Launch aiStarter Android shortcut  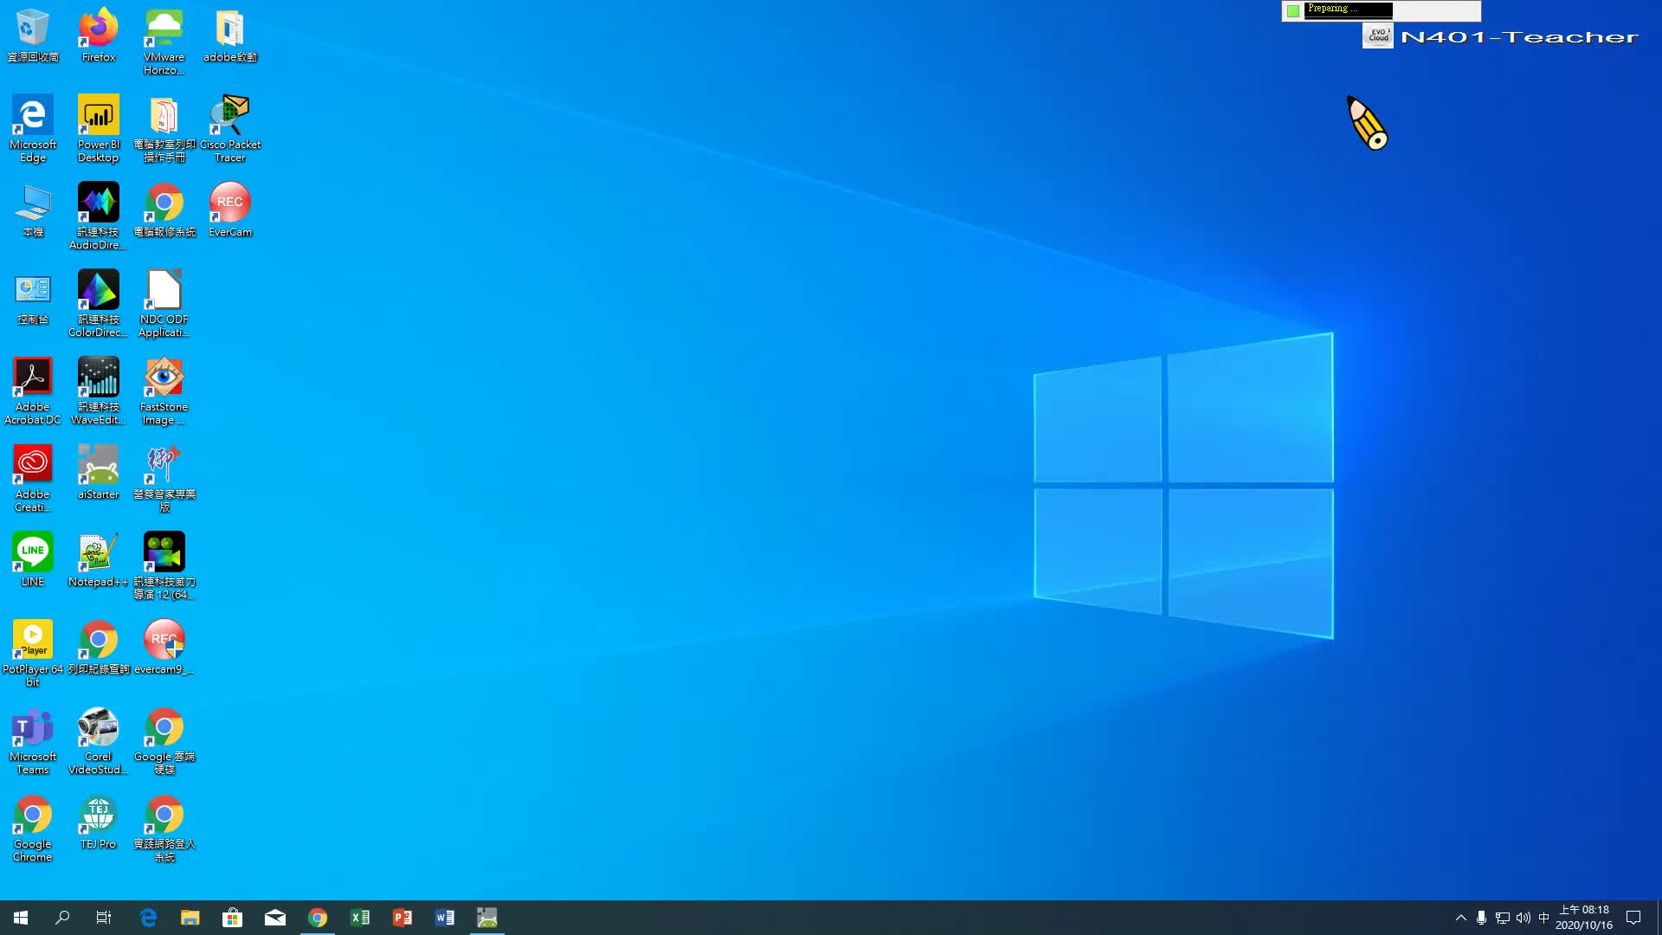click(99, 473)
